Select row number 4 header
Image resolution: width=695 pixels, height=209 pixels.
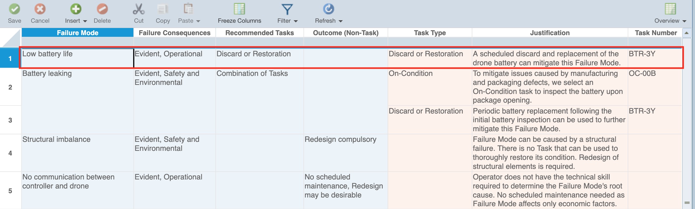pos(10,153)
